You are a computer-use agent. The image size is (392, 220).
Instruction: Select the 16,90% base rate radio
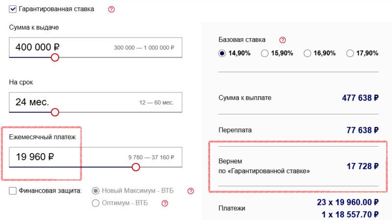(x=307, y=53)
